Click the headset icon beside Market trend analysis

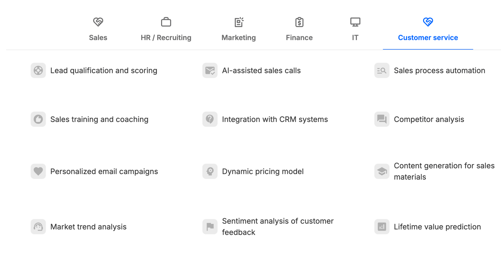(38, 227)
